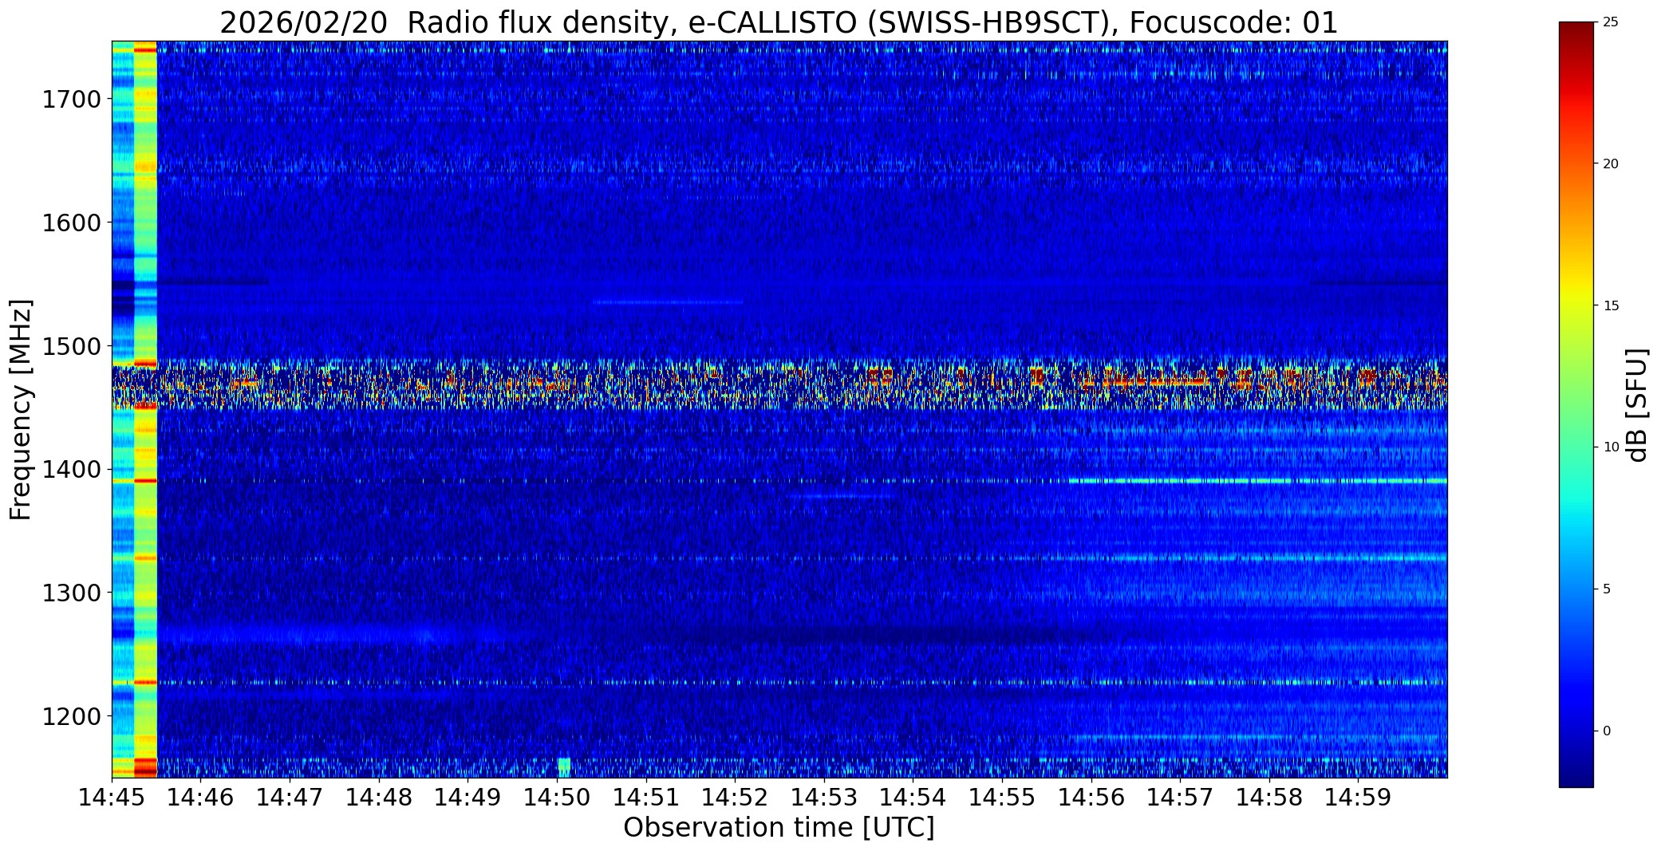Click the colorbar tick label 0
This screenshot has width=1661, height=851.
tap(1607, 731)
